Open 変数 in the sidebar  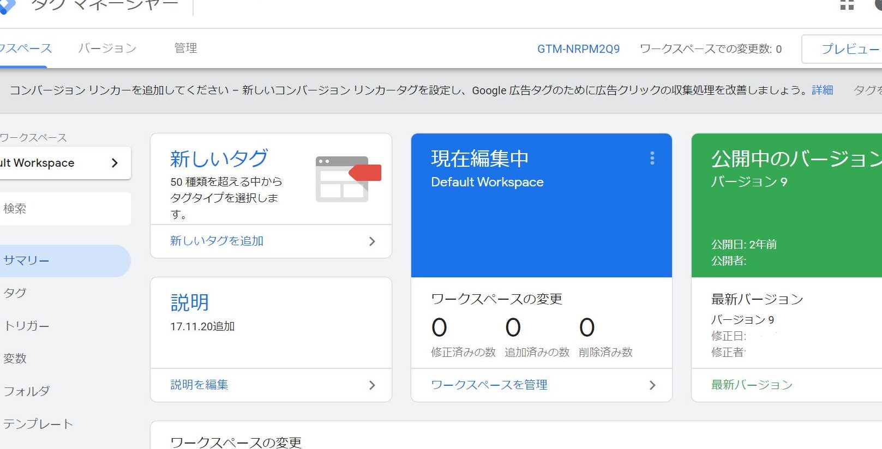pyautogui.click(x=15, y=359)
